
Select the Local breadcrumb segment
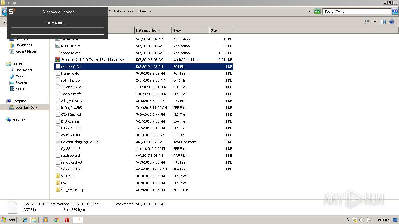(130, 11)
